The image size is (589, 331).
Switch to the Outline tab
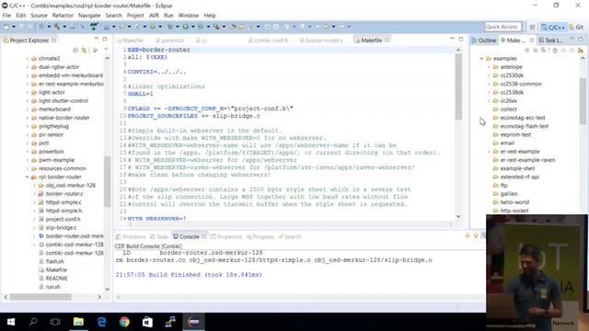pyautogui.click(x=484, y=40)
